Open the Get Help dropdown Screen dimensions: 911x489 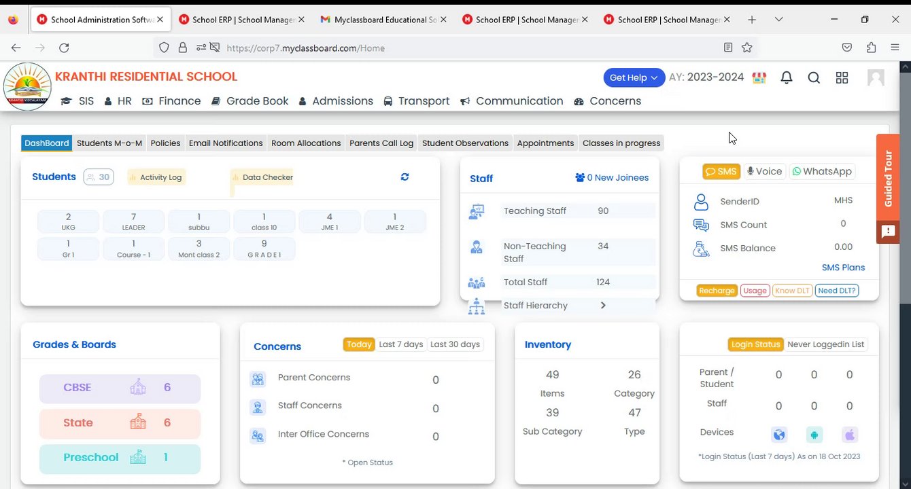click(x=634, y=77)
